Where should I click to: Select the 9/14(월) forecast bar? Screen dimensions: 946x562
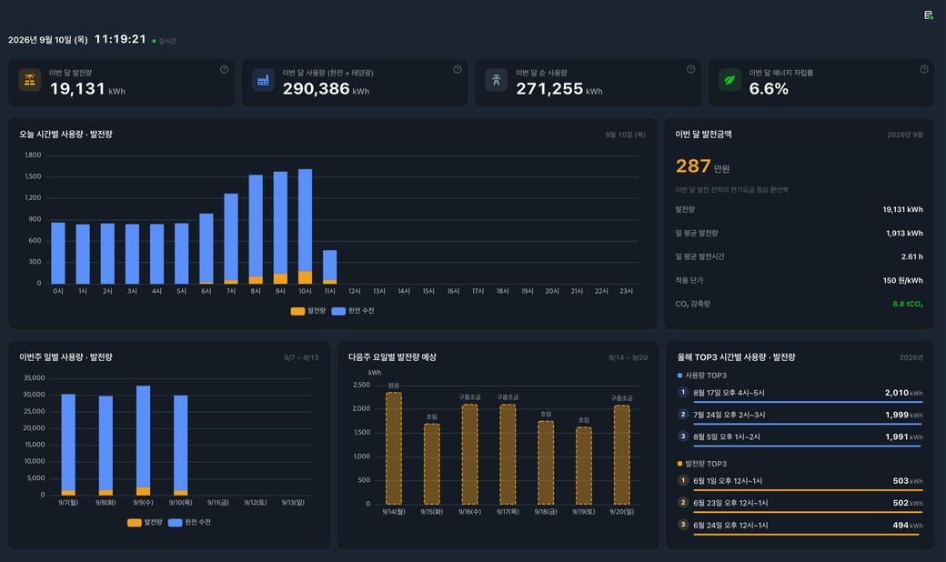pos(394,448)
